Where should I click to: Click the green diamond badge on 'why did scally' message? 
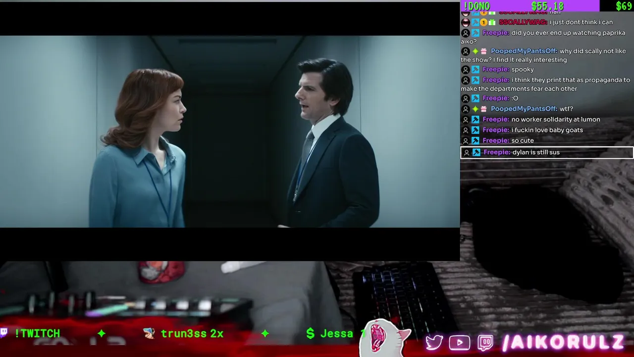475,52
